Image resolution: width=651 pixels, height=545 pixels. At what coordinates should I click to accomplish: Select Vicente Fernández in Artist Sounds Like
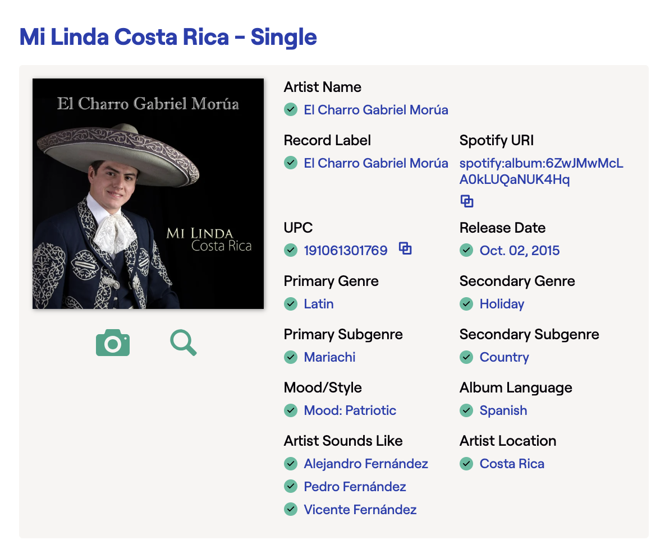coord(360,510)
